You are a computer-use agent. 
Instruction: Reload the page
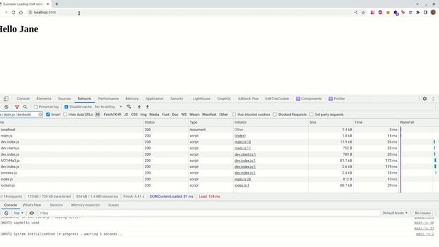(x=13, y=12)
